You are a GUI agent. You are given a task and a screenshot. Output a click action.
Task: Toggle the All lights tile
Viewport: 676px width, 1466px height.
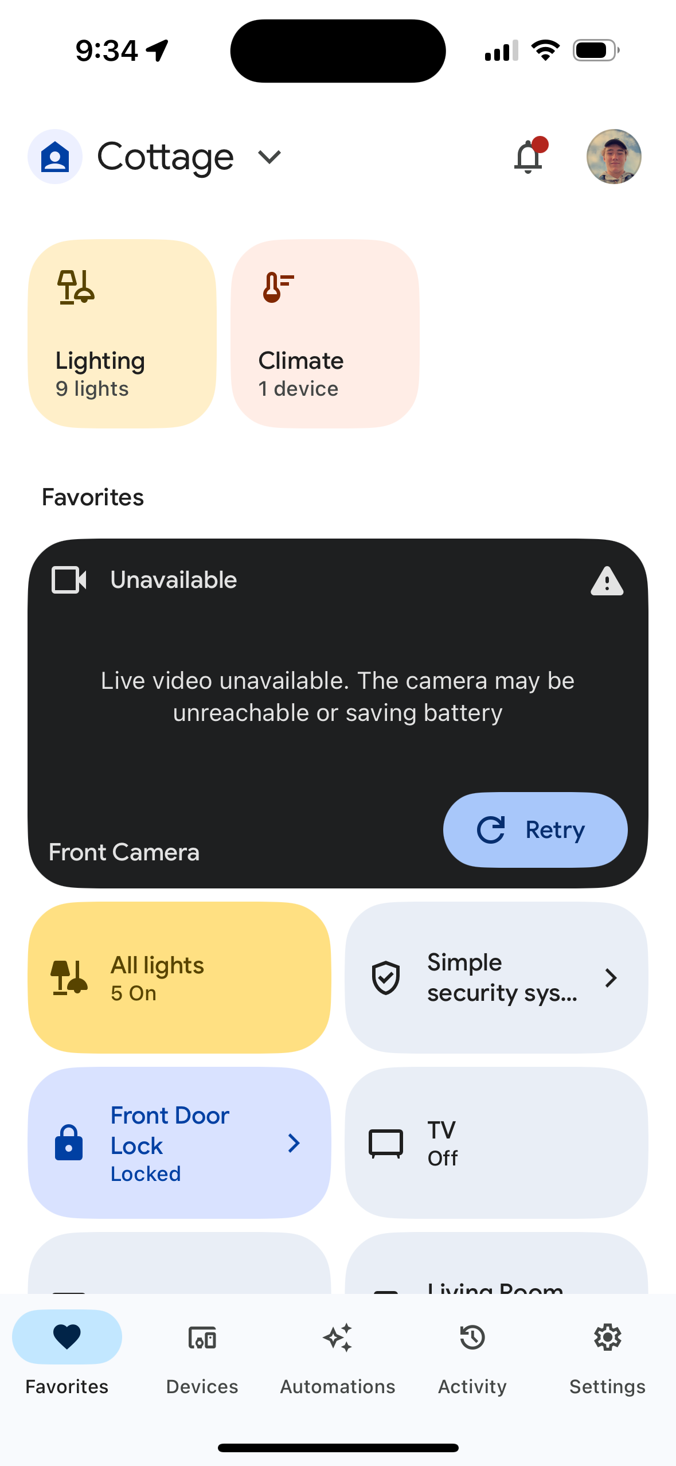[x=179, y=977]
